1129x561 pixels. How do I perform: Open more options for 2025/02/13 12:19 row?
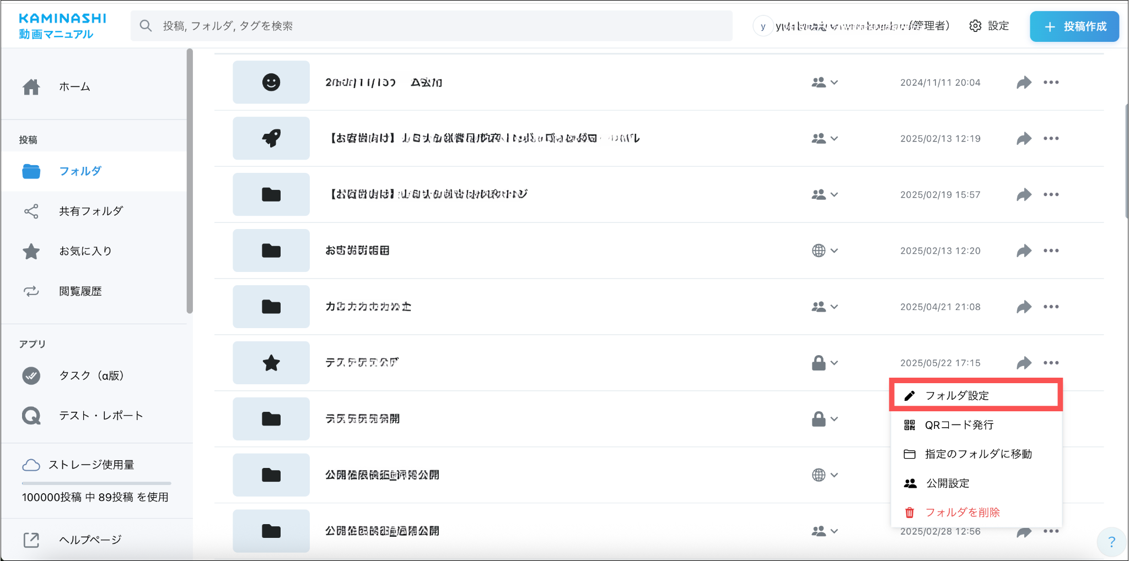tap(1051, 139)
